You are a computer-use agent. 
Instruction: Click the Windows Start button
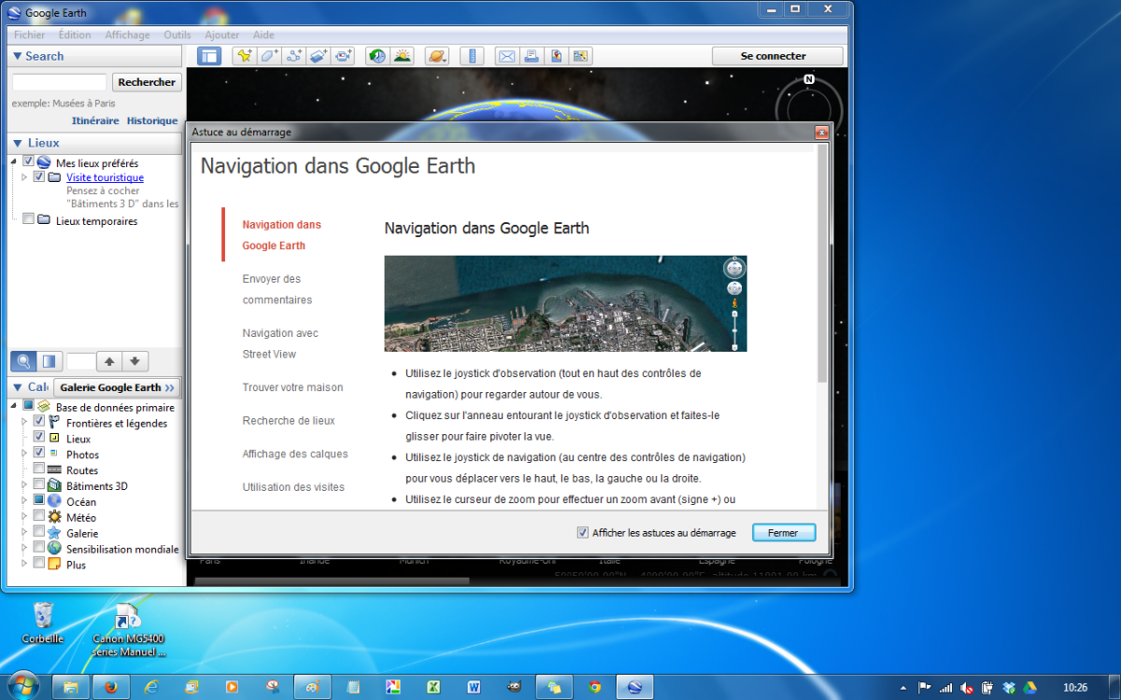pos(22,686)
